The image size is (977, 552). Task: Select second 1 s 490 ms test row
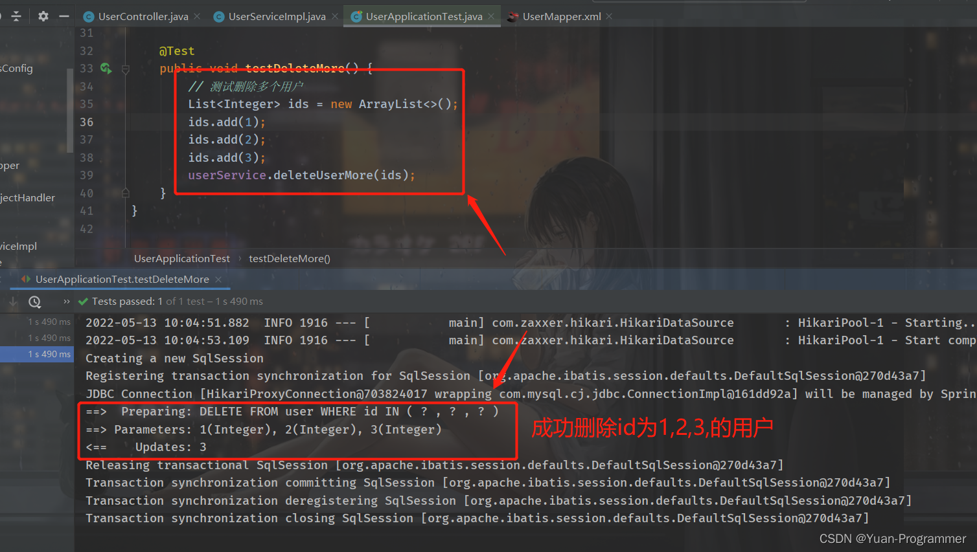37,338
